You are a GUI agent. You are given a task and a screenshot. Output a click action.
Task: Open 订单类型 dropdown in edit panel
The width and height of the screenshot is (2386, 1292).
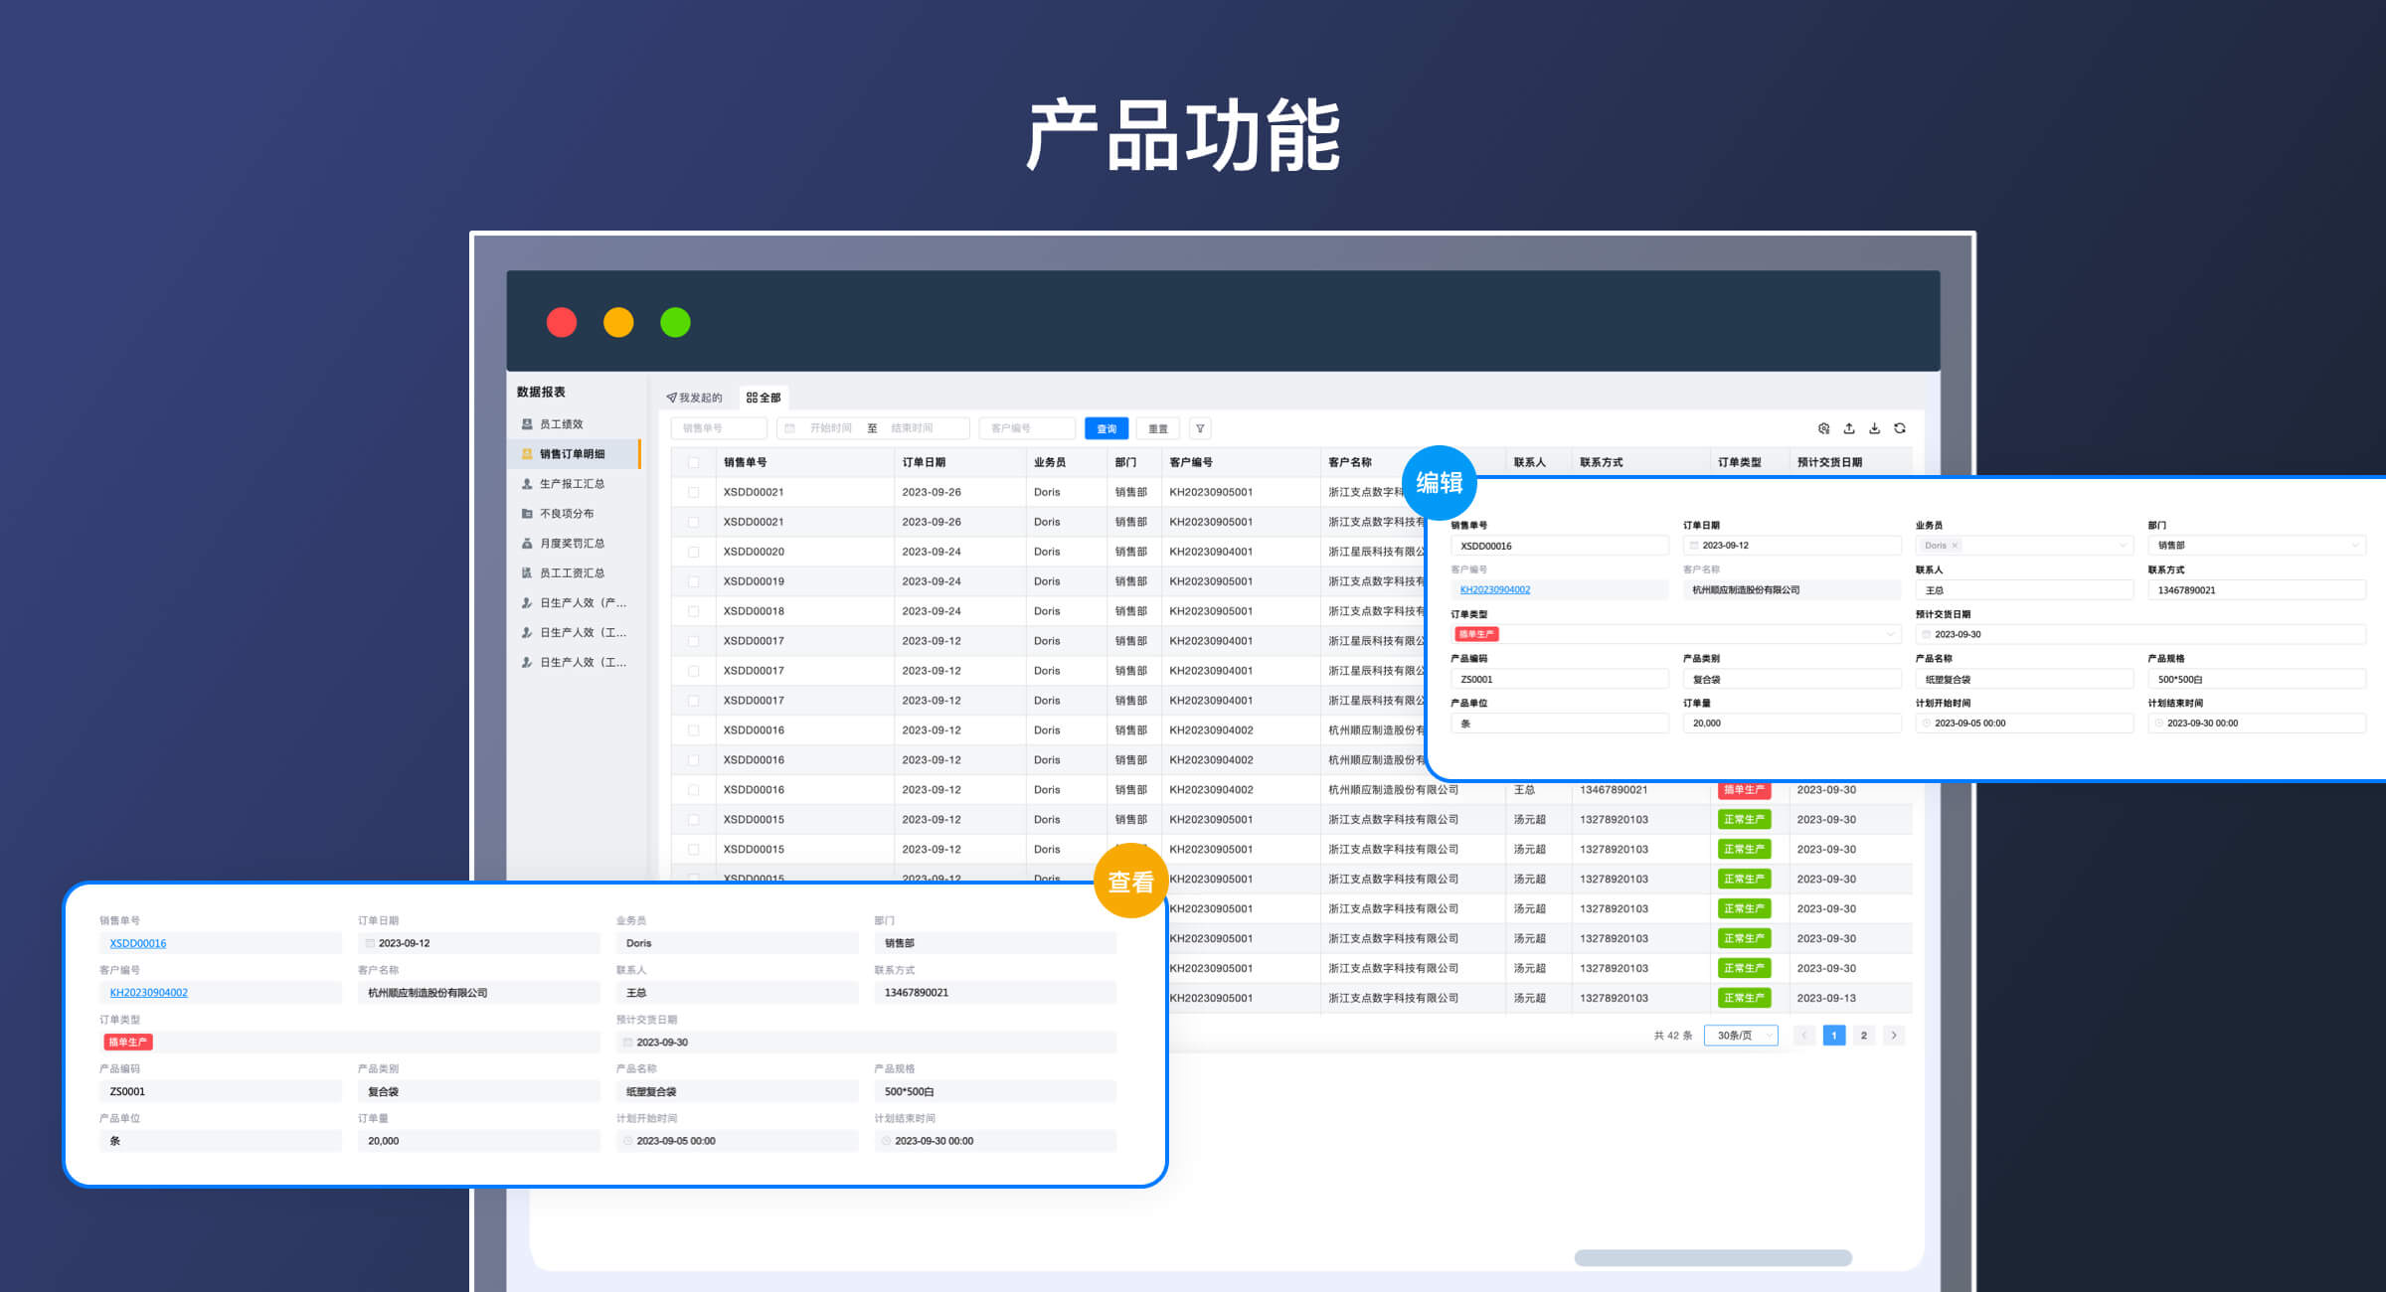click(1674, 634)
